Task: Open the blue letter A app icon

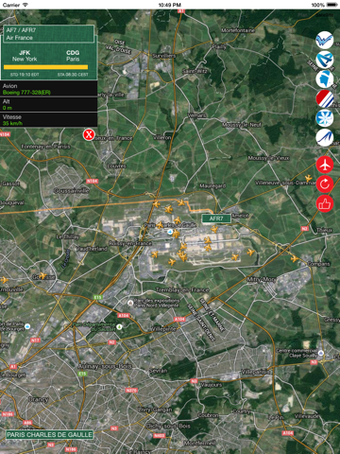Action: click(325, 60)
